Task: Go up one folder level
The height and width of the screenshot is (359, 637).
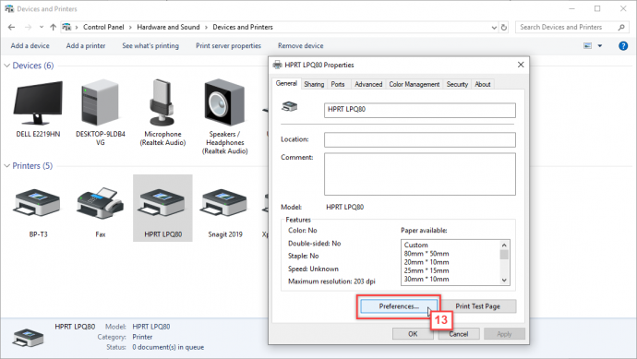Action: 53,27
